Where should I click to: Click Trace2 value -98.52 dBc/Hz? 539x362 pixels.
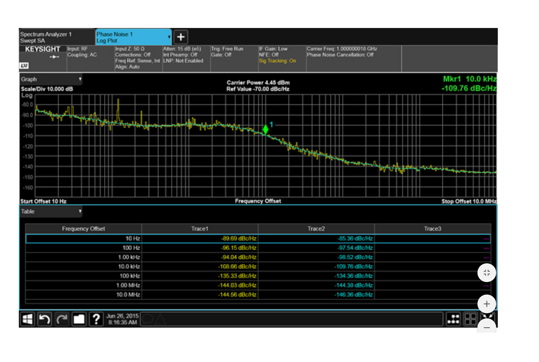pos(355,257)
